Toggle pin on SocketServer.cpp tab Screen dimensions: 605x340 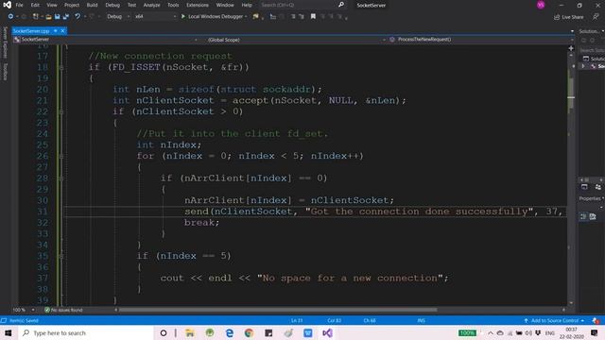pyautogui.click(x=56, y=31)
